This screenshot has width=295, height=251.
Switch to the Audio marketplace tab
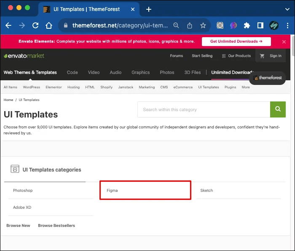[115, 72]
